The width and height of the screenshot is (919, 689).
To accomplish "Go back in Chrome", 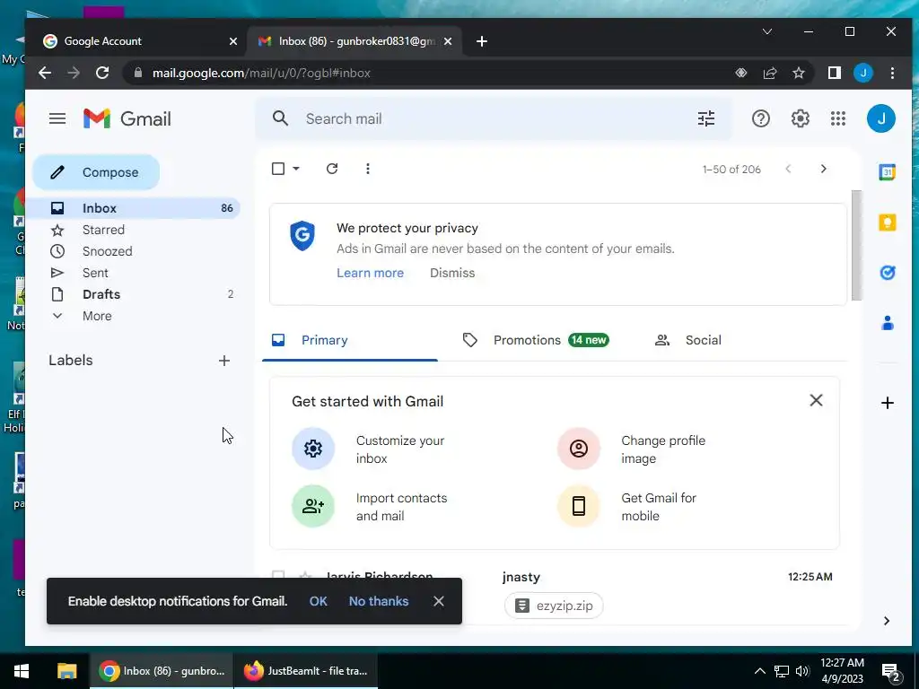I will [x=45, y=73].
